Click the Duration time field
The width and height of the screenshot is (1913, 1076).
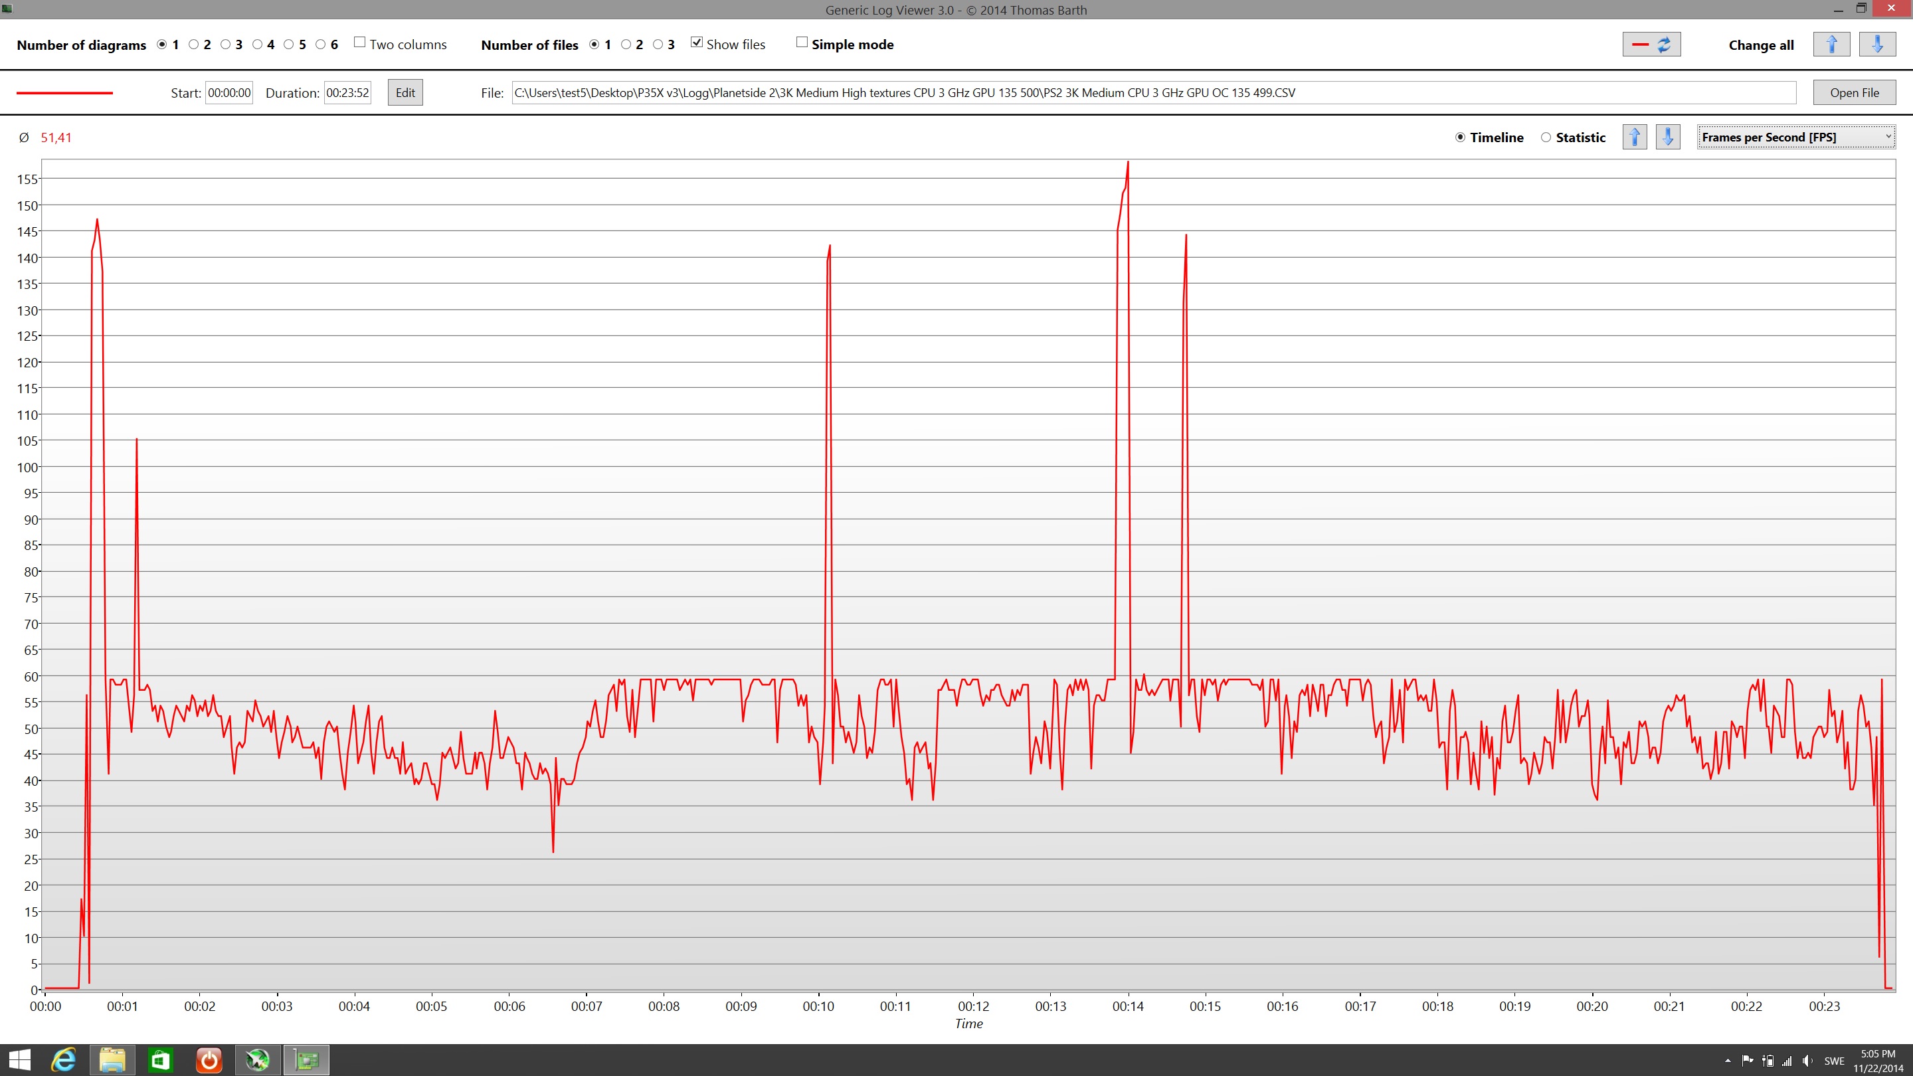coord(347,93)
